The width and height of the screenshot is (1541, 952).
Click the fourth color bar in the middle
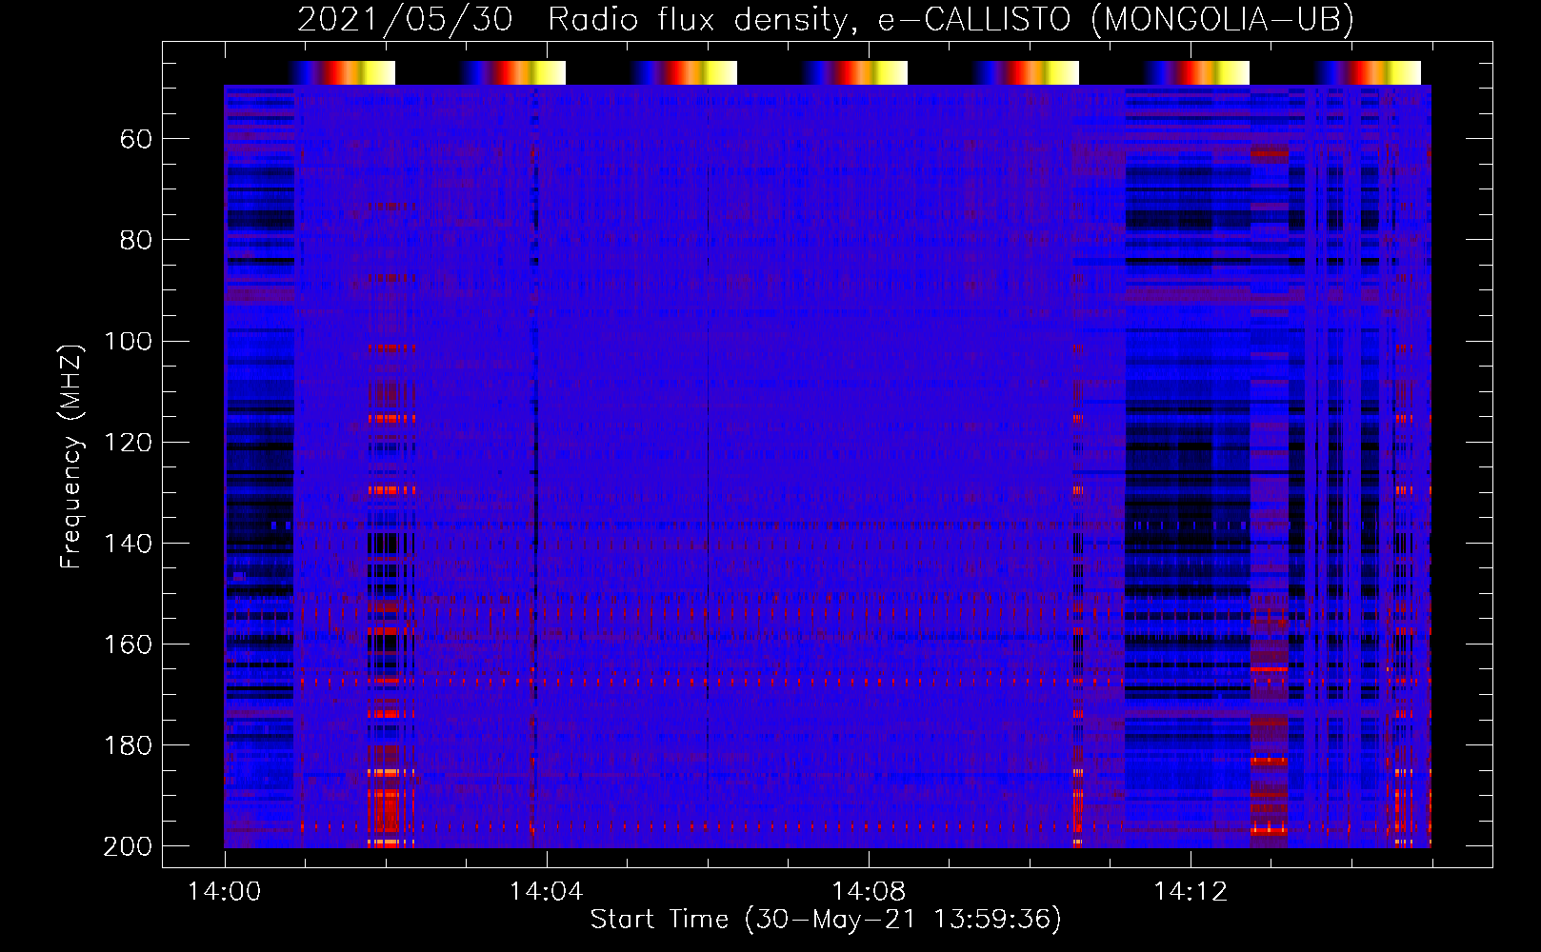(x=855, y=73)
